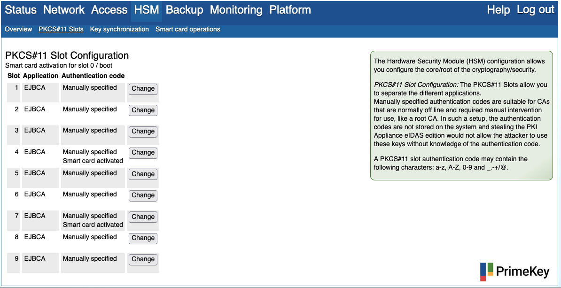
Task: Open the Platform menu
Action: pyautogui.click(x=290, y=10)
